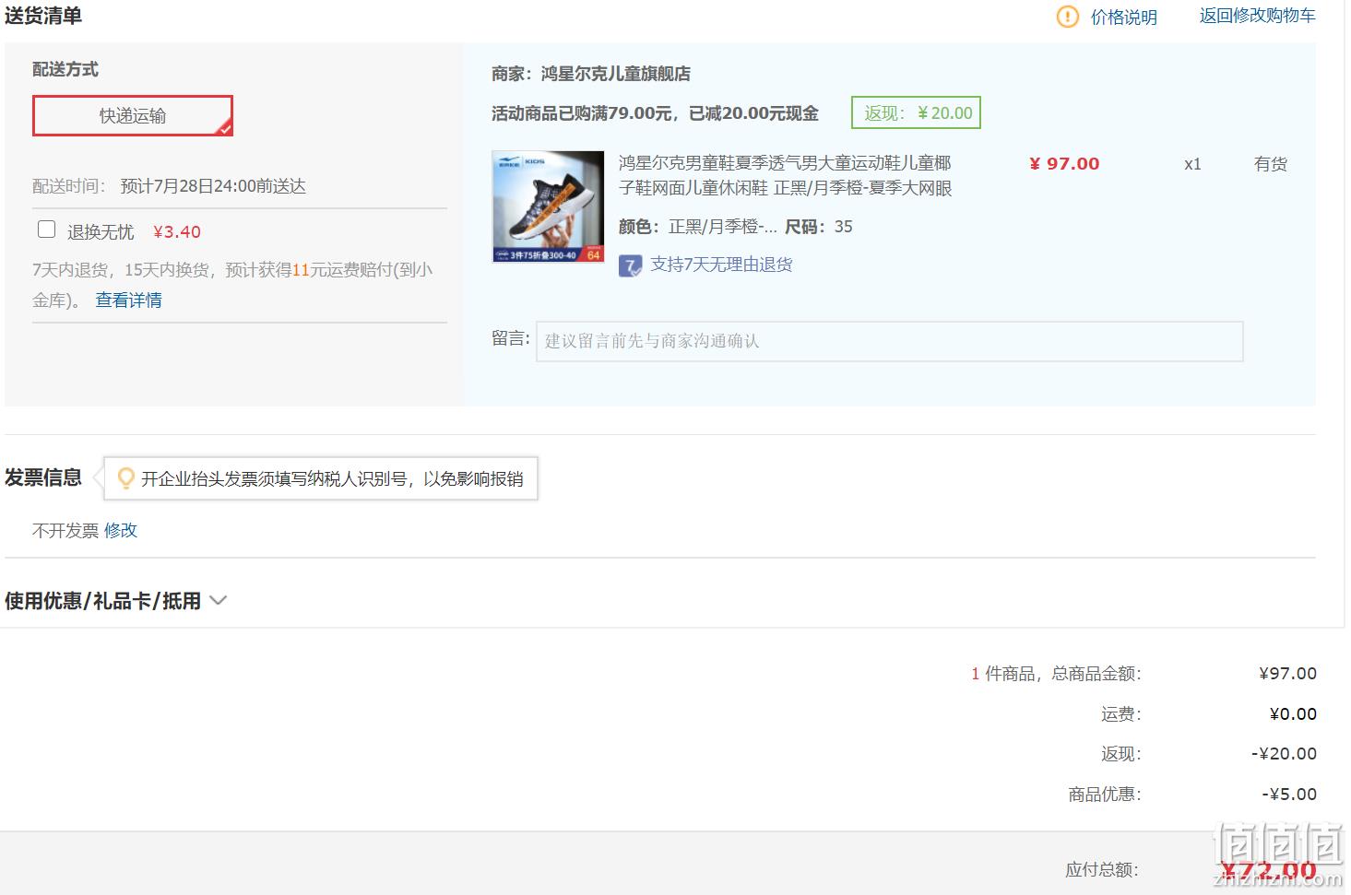Click the 返现 ¥20.00 green tag

[916, 112]
